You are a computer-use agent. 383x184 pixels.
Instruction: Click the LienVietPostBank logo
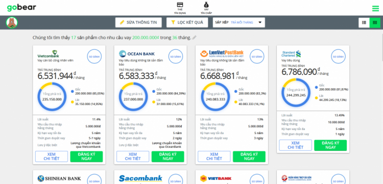point(222,54)
